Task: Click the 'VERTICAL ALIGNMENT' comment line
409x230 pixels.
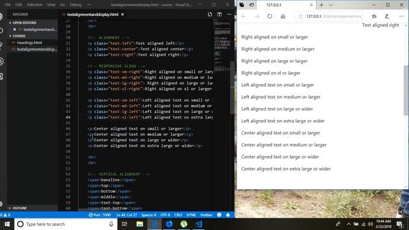Action: pyautogui.click(x=118, y=174)
